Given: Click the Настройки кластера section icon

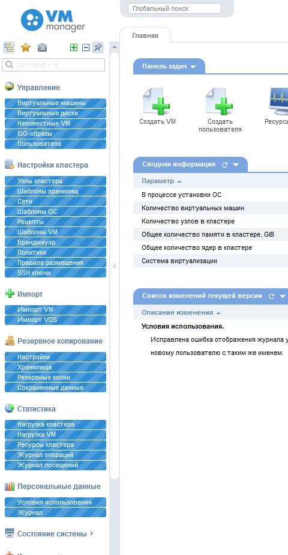Looking at the screenshot, I should pos(9,165).
